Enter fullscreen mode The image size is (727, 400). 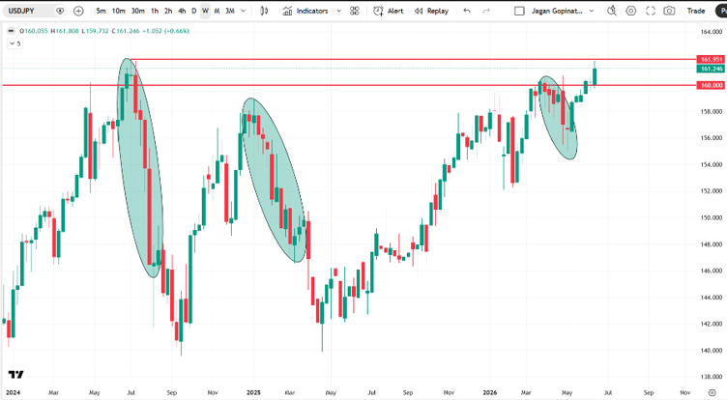pos(651,11)
